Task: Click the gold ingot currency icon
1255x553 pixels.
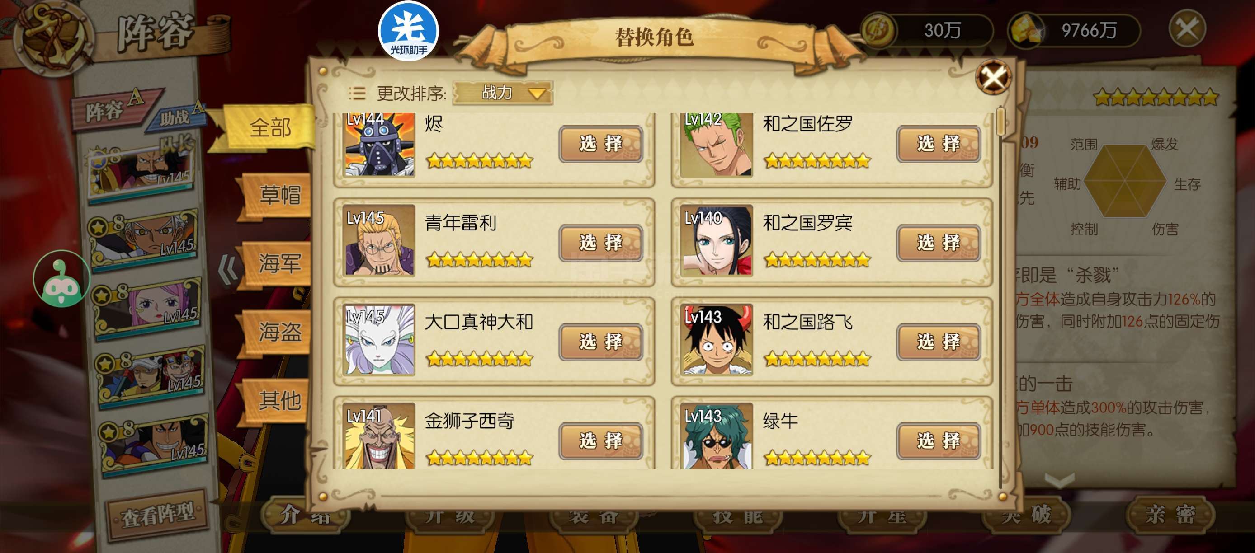Action: (1027, 31)
